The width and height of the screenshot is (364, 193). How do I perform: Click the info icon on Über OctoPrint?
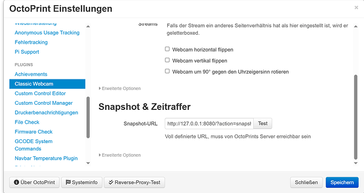tap(16, 182)
